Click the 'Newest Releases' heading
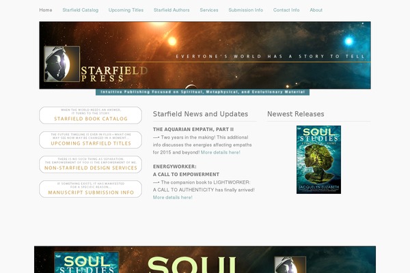 296,114
